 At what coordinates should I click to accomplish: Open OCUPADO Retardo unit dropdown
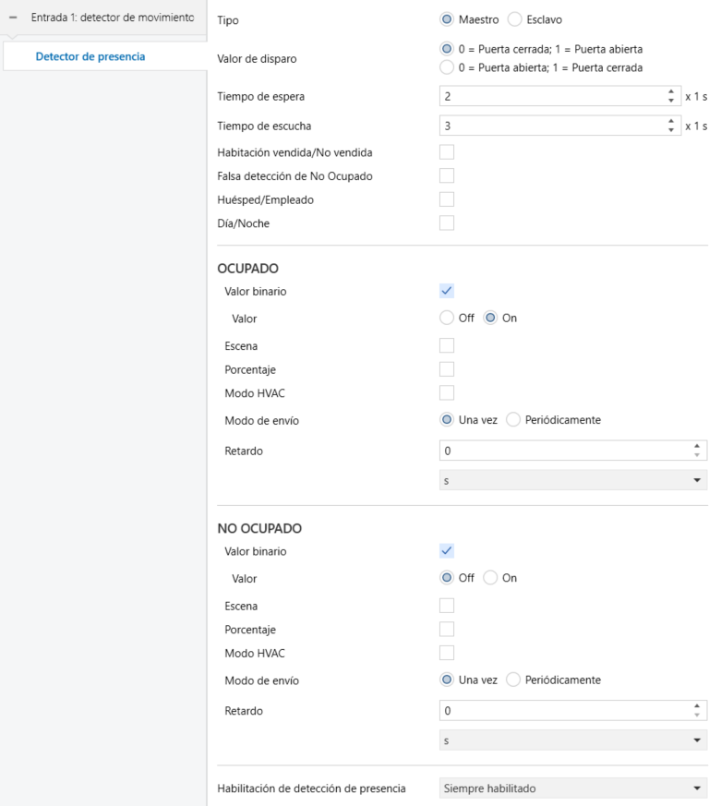pyautogui.click(x=573, y=480)
